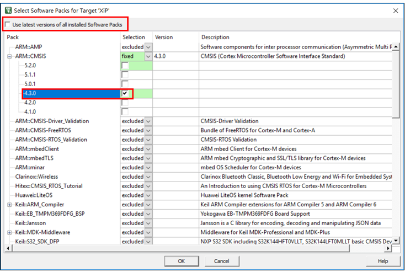The height and width of the screenshot is (272, 405).
Task: Check the 5.1.1 version checkbox
Action: [x=125, y=75]
